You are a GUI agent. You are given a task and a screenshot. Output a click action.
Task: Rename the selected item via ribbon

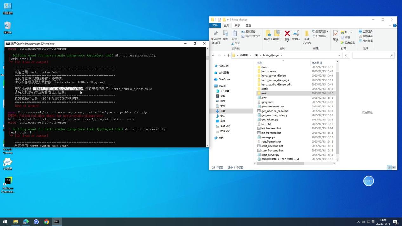(x=295, y=36)
